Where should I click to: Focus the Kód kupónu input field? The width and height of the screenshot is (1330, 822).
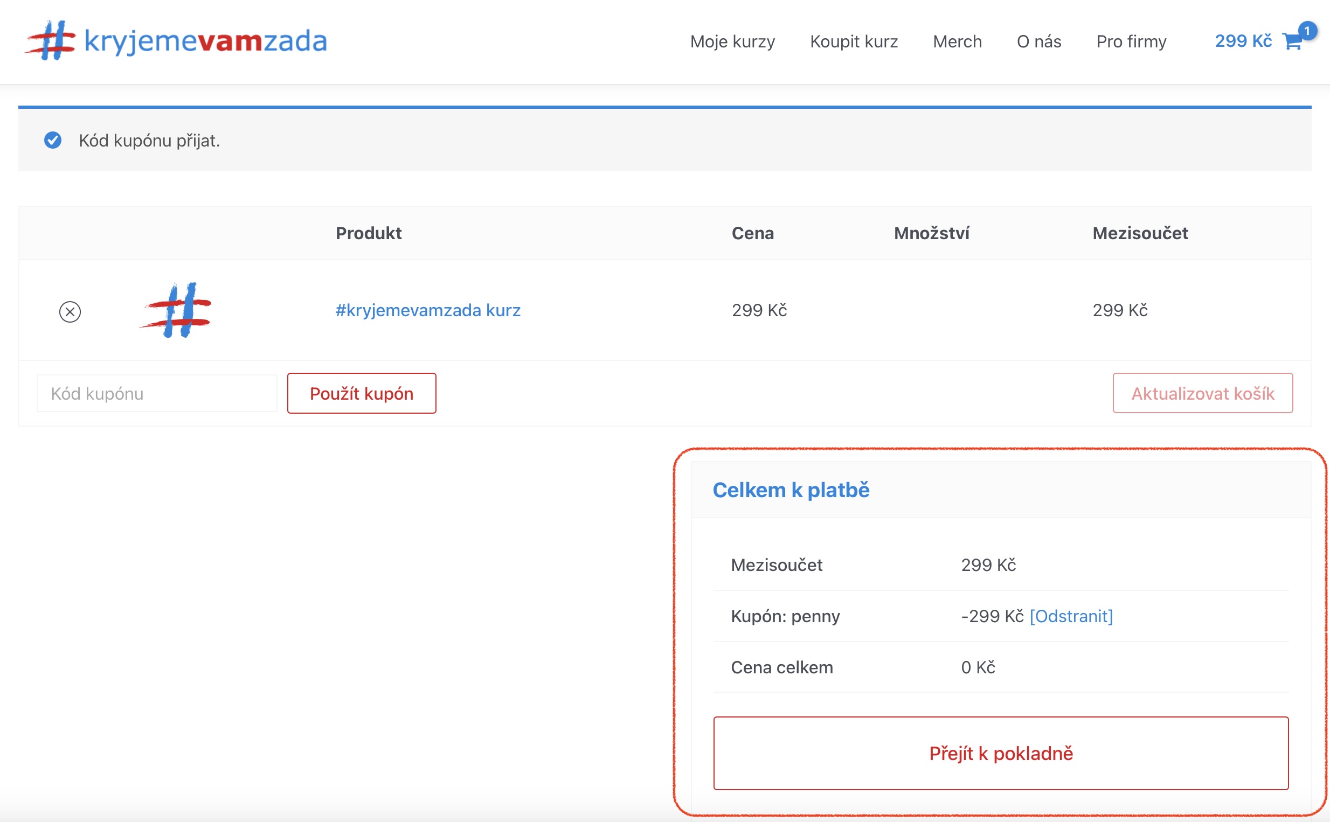pyautogui.click(x=157, y=393)
